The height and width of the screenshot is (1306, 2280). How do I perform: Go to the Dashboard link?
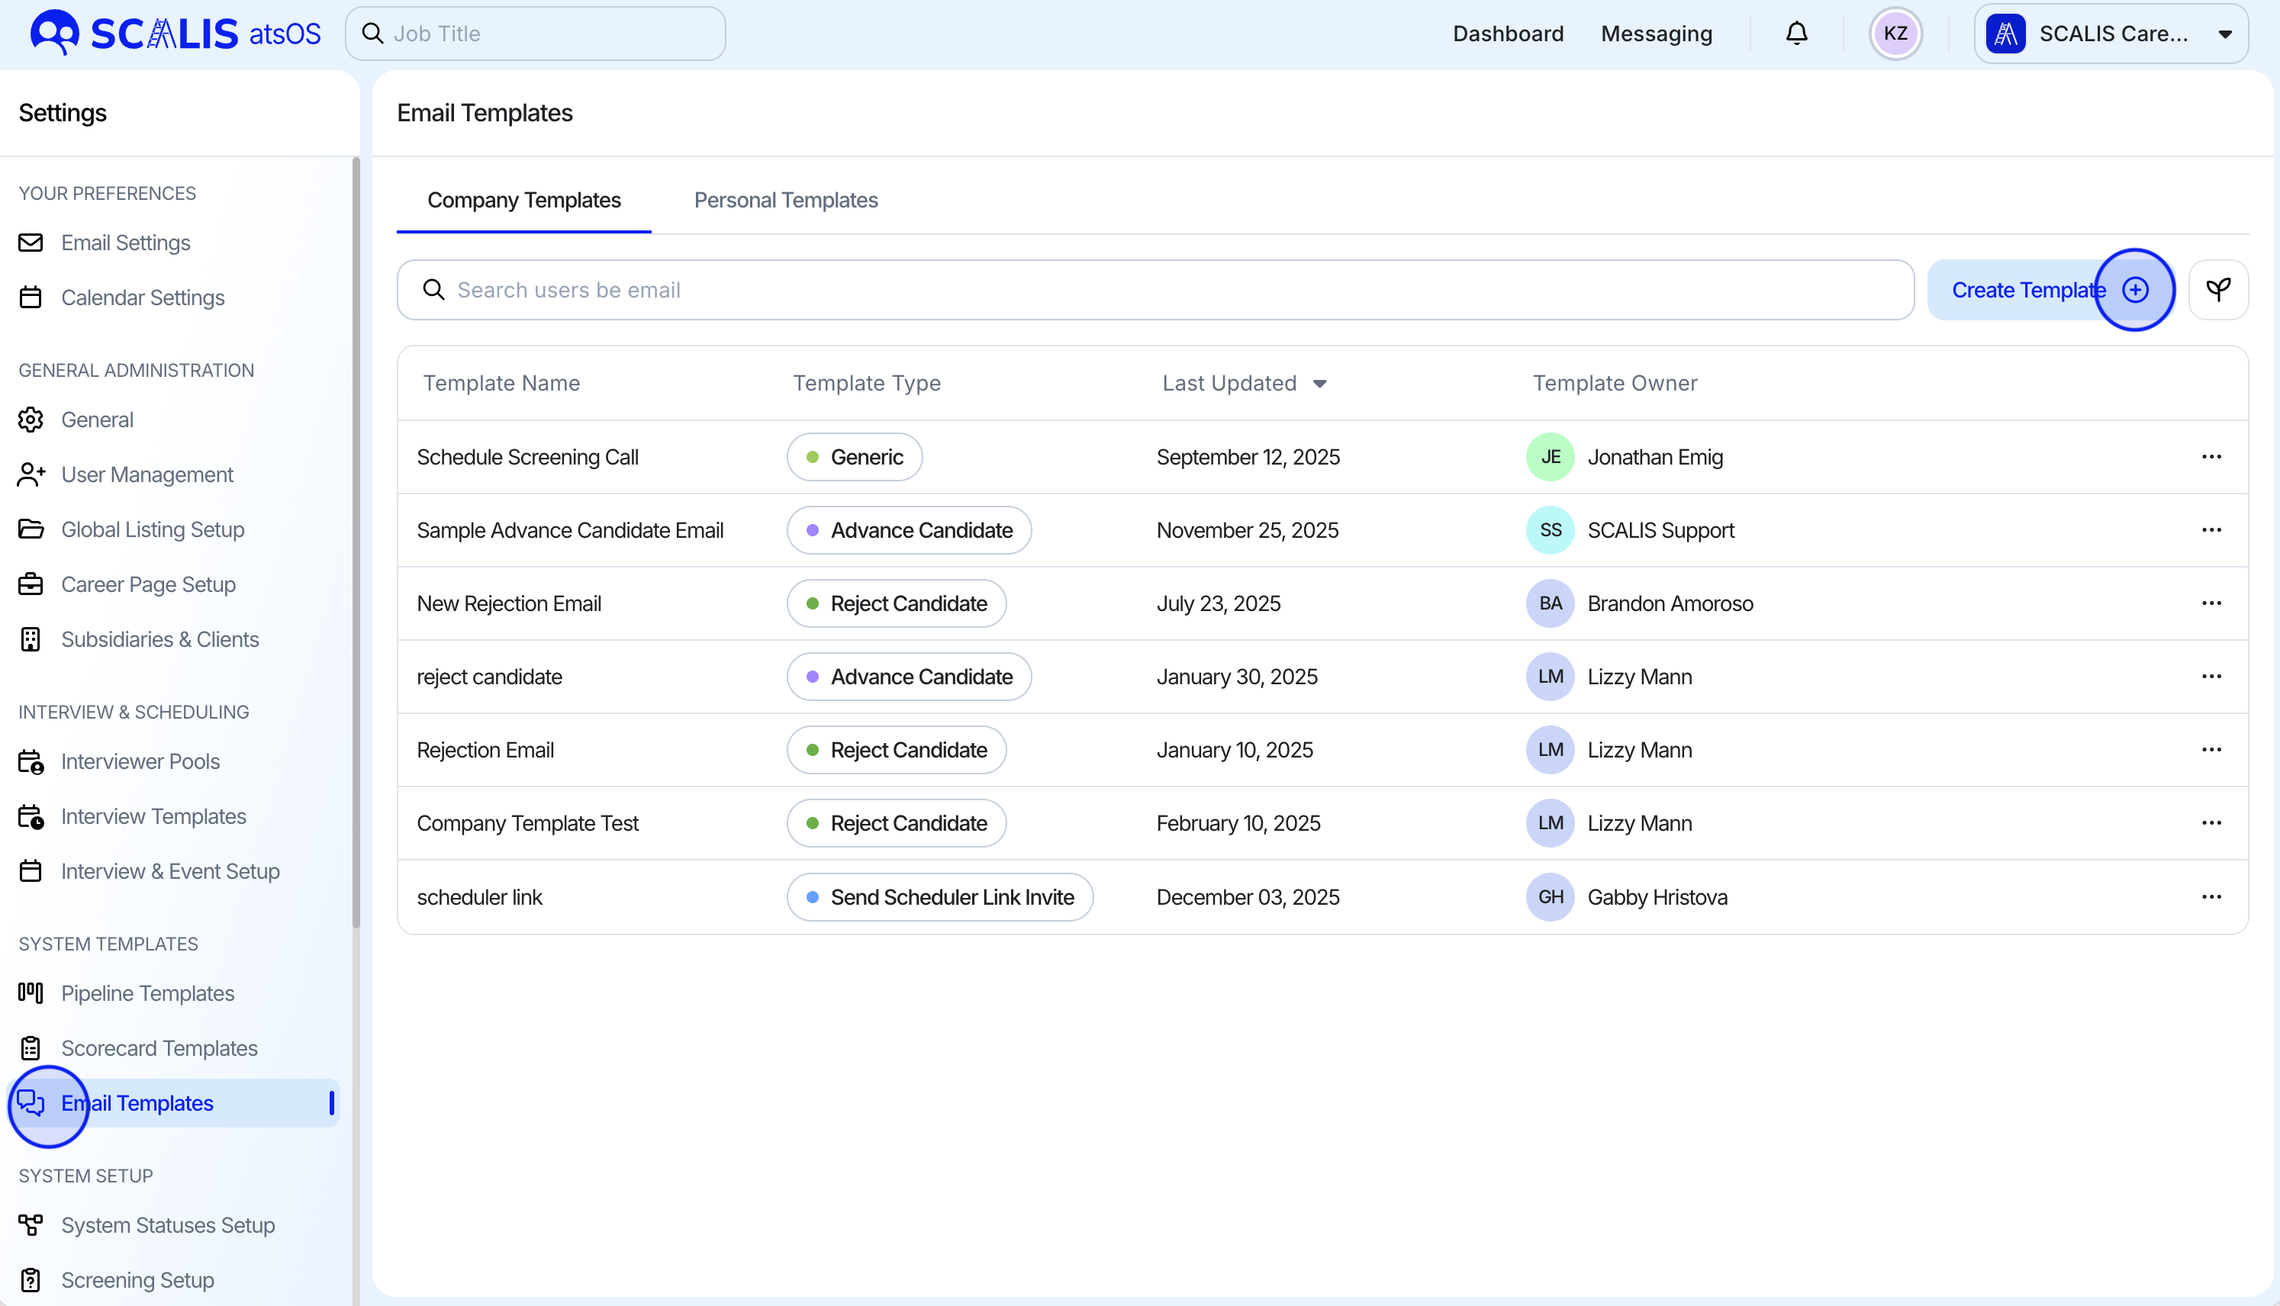click(1508, 34)
